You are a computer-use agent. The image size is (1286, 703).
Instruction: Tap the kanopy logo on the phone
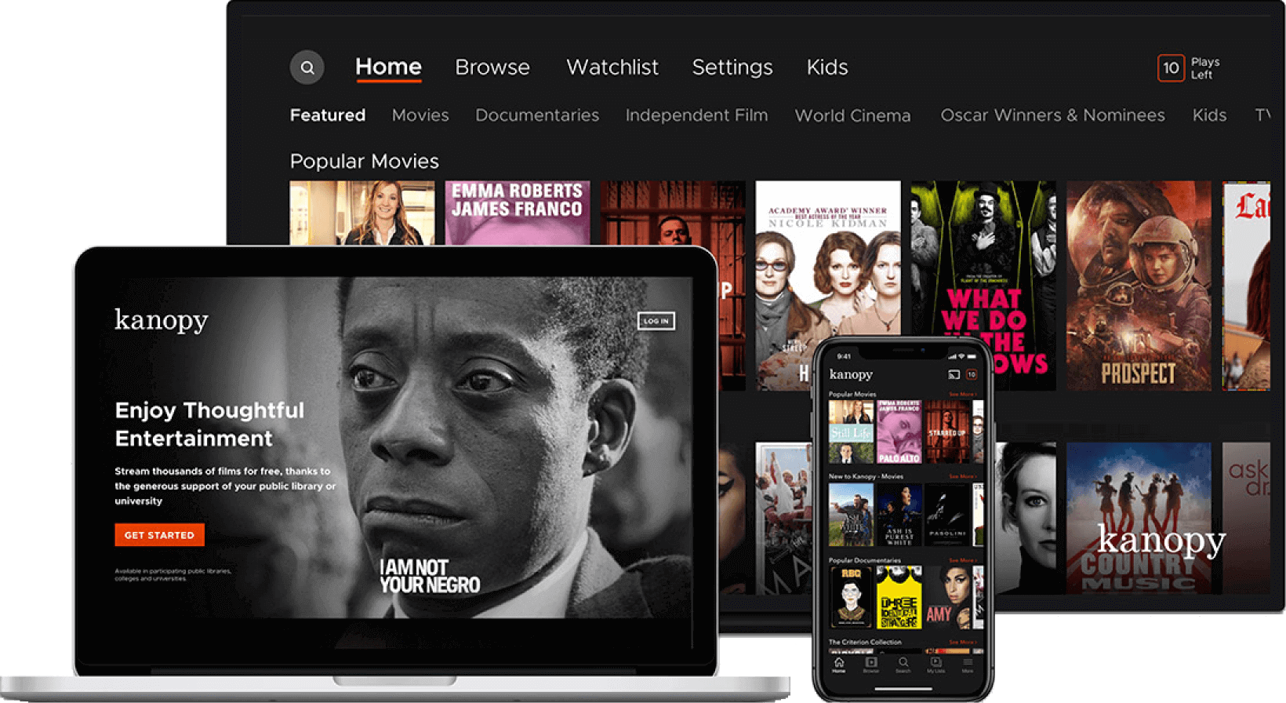click(851, 375)
